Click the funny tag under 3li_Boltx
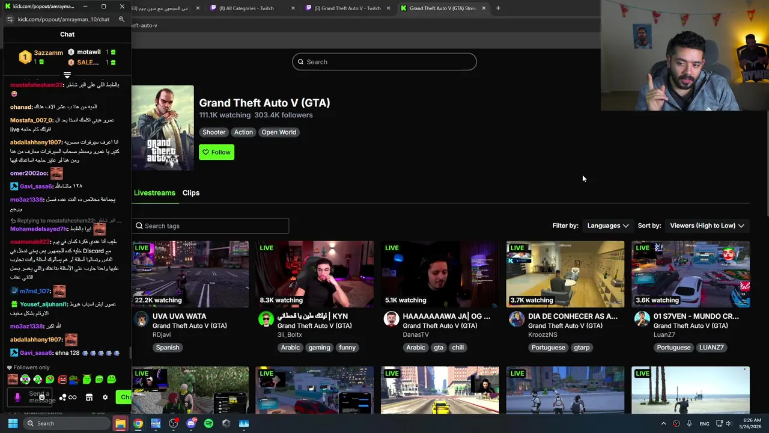 click(x=347, y=348)
